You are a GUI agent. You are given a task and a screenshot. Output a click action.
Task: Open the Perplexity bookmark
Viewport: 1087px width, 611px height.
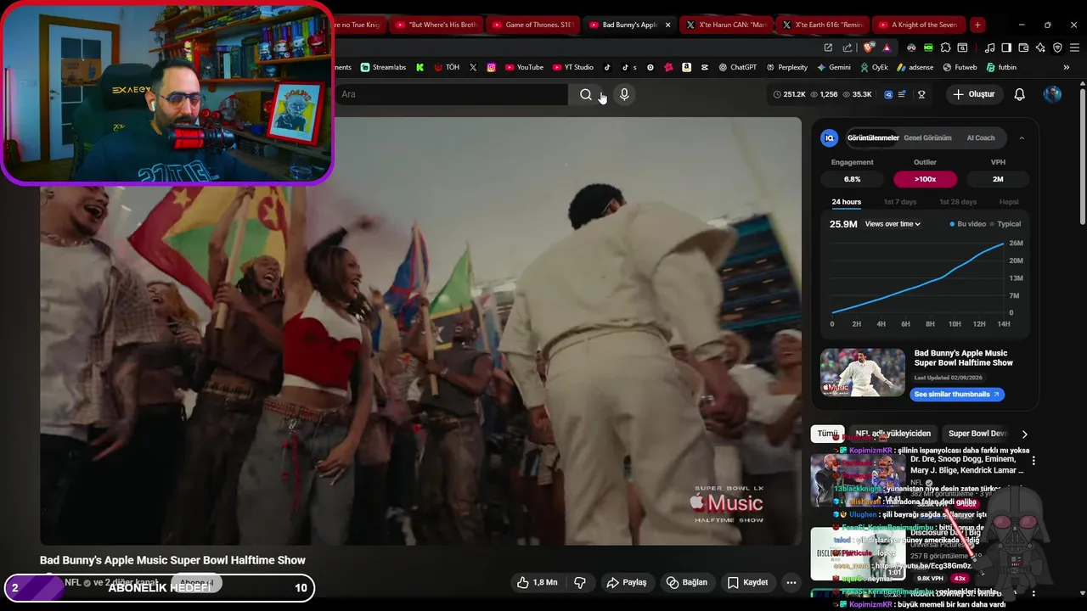[x=786, y=67]
